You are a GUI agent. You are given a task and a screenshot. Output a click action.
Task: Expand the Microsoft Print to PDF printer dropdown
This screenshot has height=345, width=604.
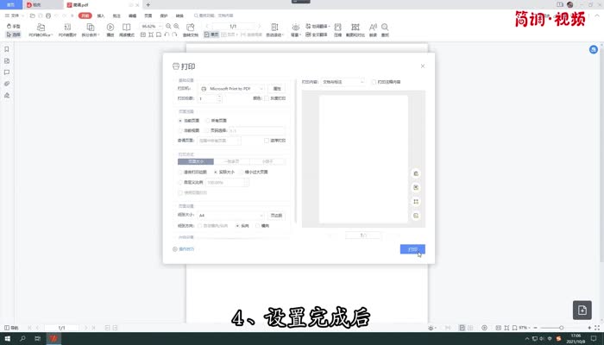pyautogui.click(x=231, y=88)
